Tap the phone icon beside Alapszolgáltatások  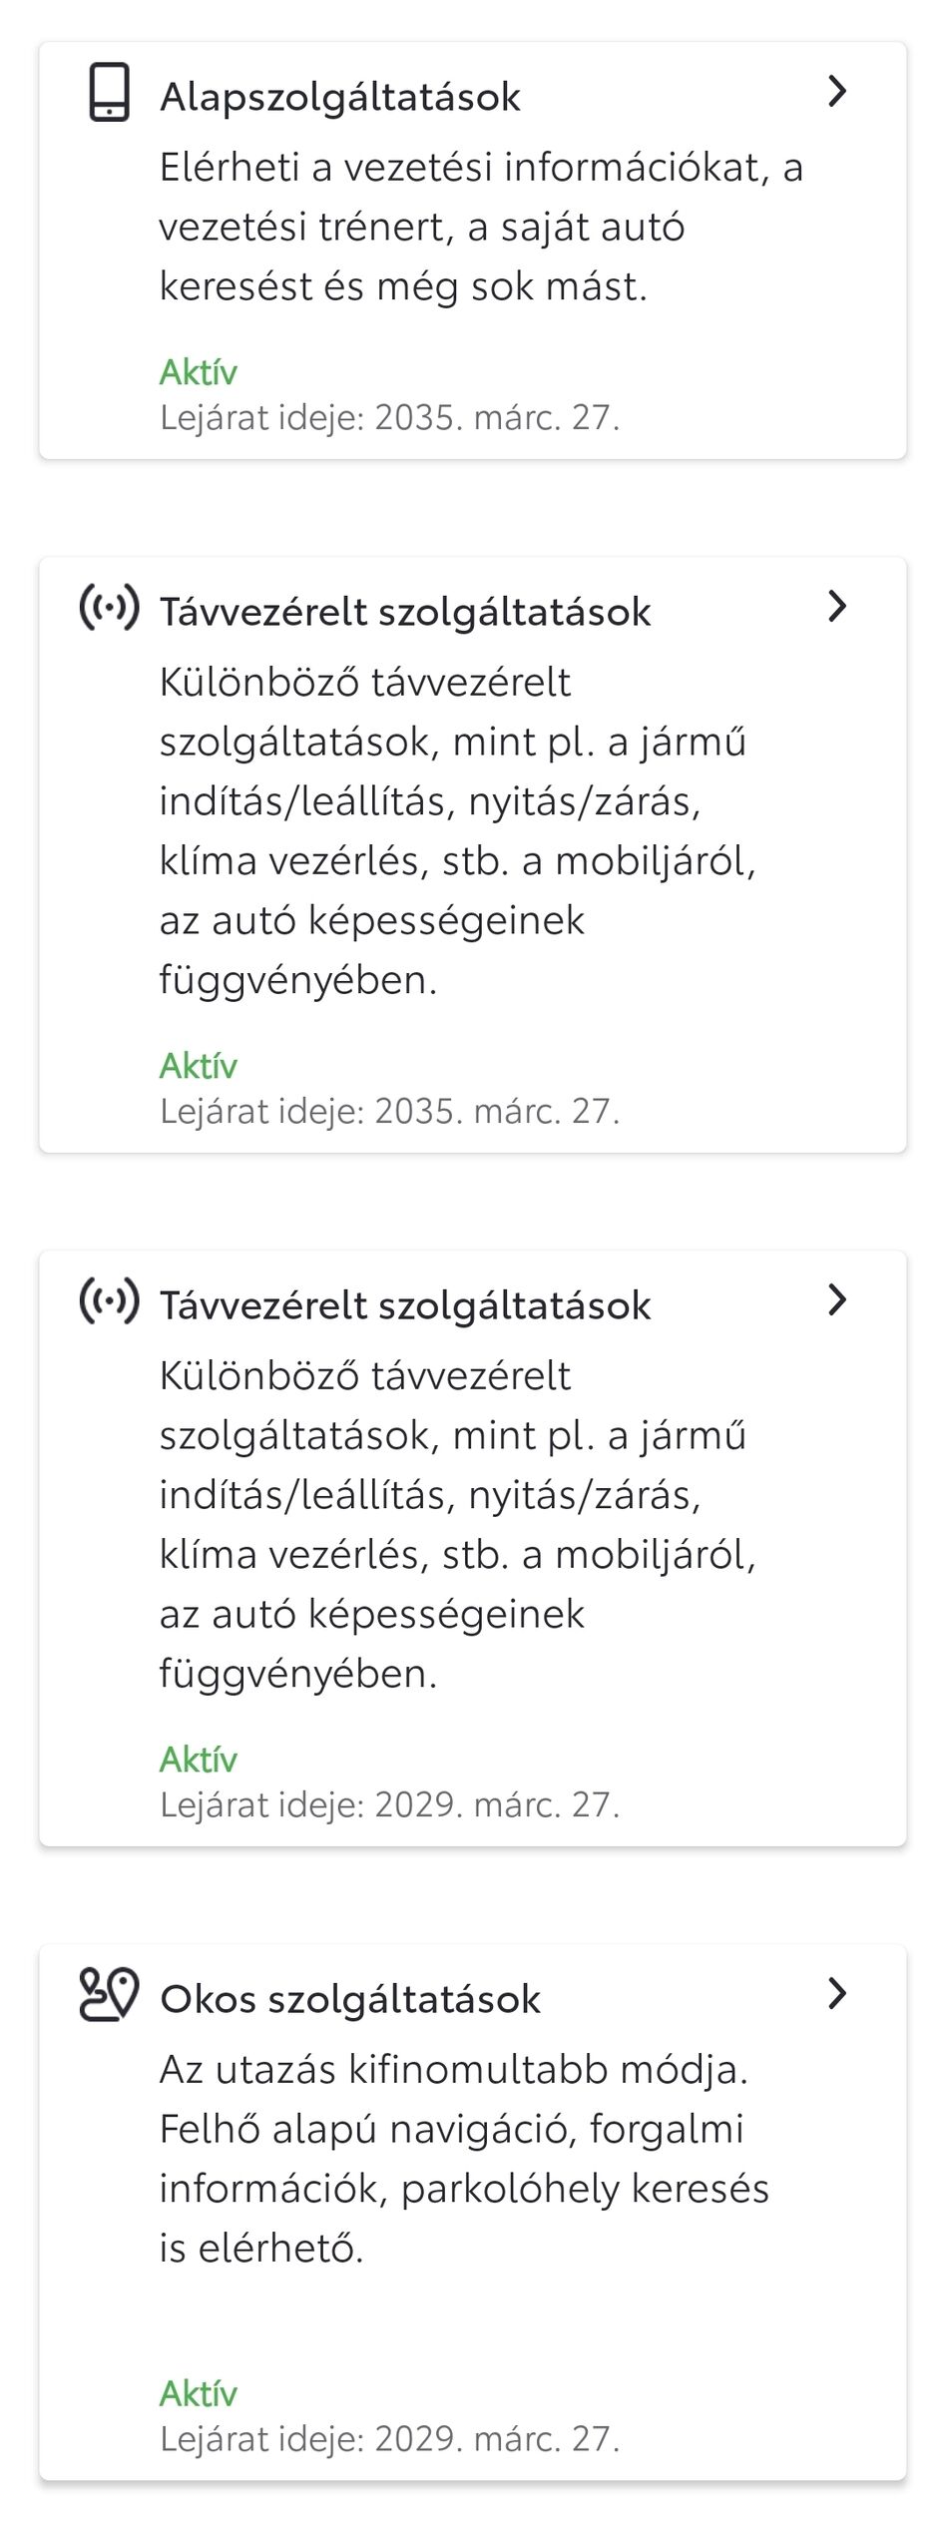point(109,93)
